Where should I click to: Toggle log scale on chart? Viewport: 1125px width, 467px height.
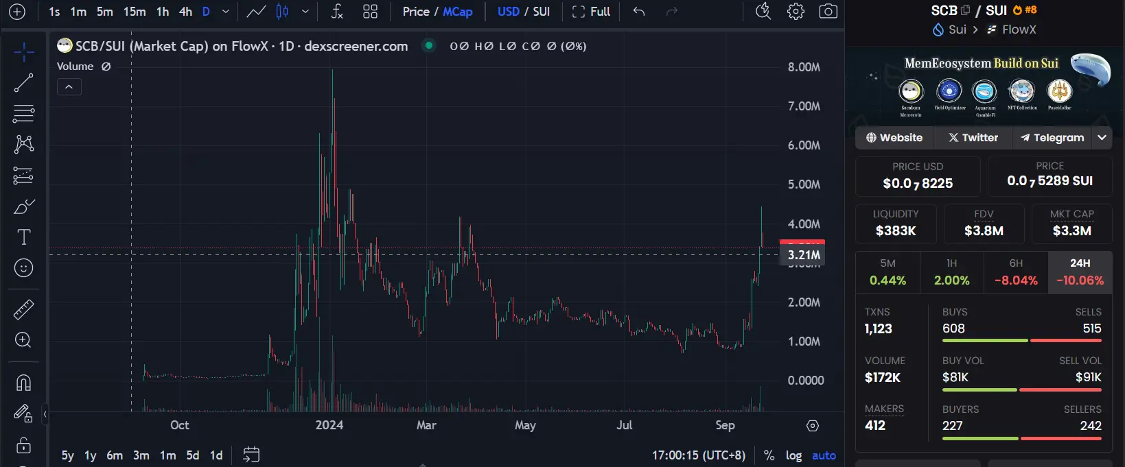pos(793,455)
